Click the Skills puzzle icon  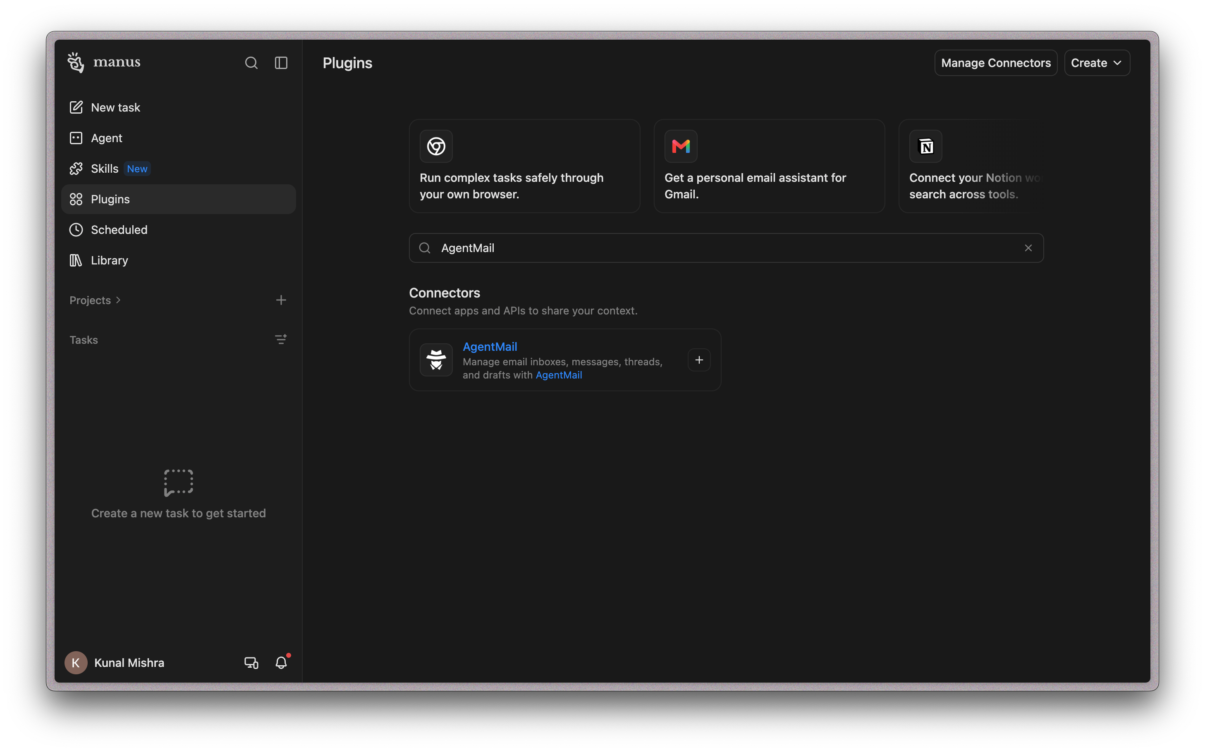[x=76, y=169]
